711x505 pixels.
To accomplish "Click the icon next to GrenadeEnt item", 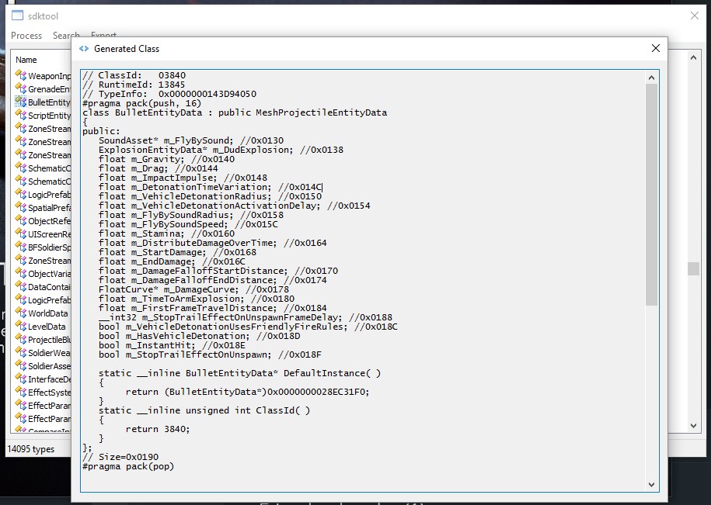I will [21, 88].
